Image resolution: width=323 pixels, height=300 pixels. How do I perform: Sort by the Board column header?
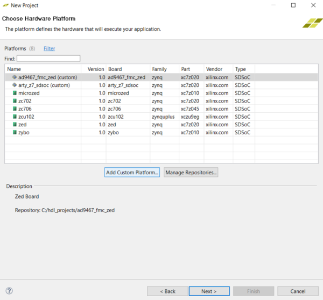coord(128,69)
